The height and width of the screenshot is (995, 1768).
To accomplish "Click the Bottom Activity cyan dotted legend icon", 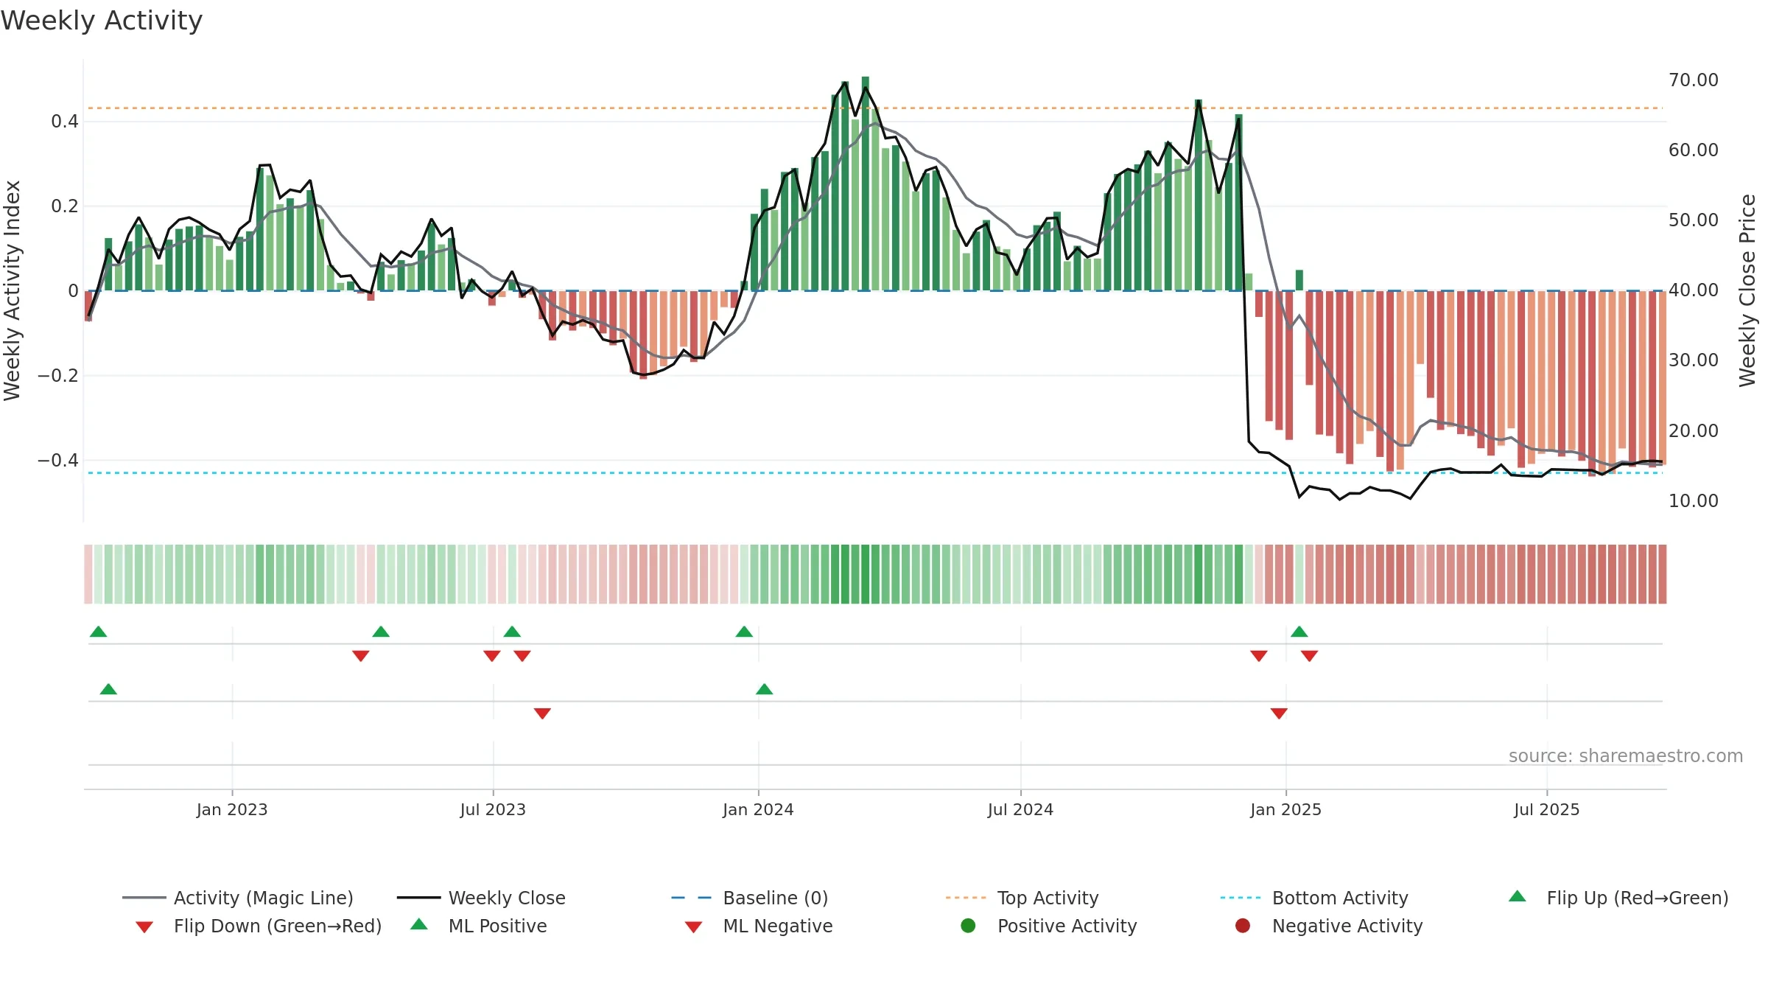I will [1241, 898].
